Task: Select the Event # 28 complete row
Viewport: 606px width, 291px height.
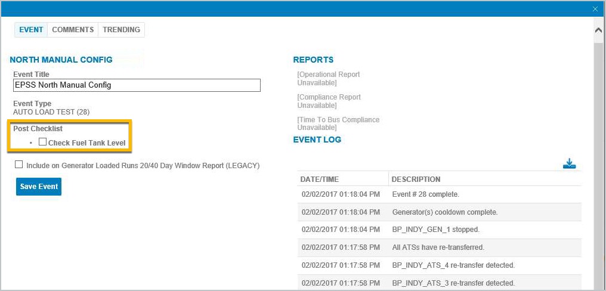Action: click(x=440, y=194)
